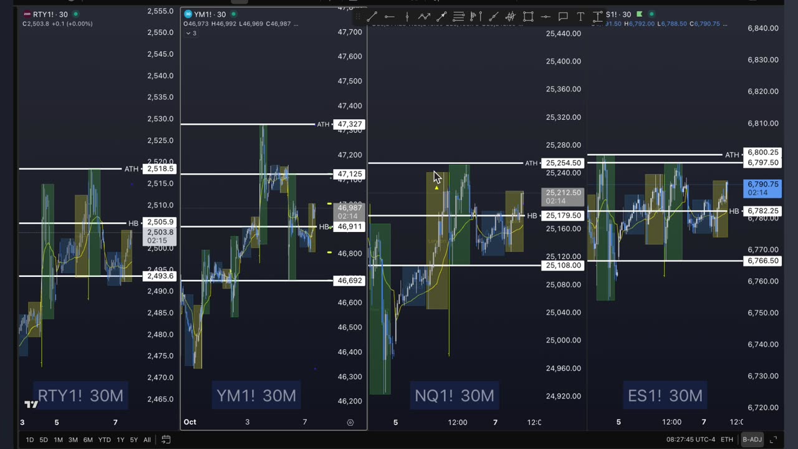Select the zigzag path drawing tool
Viewport: 798px width, 449px height.
click(x=424, y=17)
